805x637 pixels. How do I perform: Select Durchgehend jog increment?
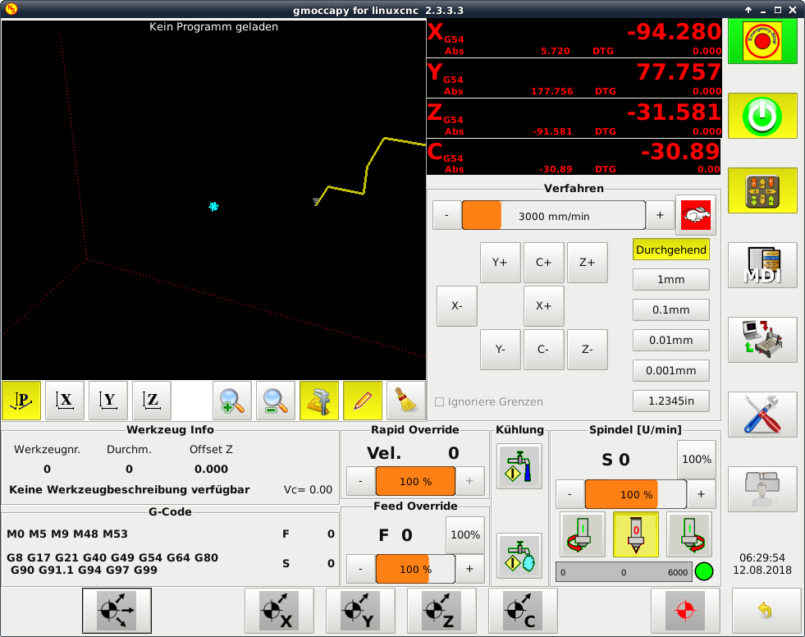pos(671,250)
